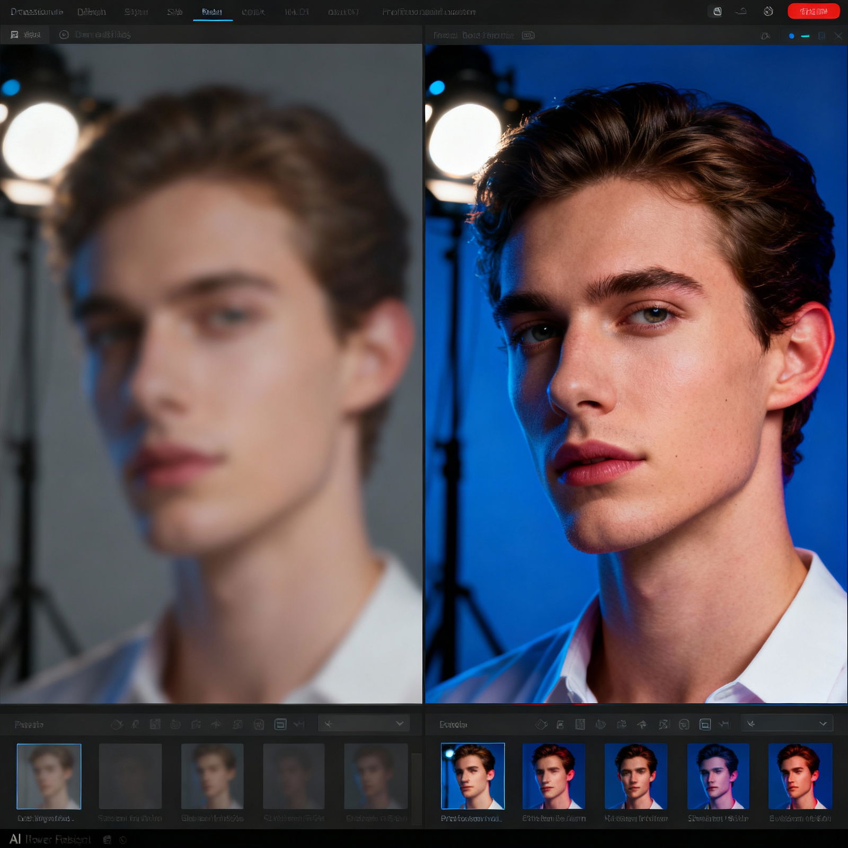Click the camera icon in right panel header

[x=765, y=36]
